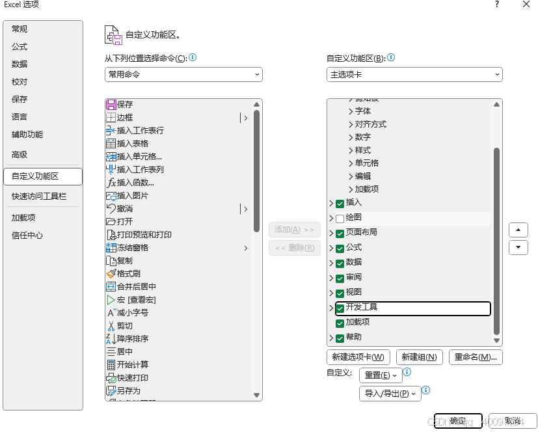Select the 撤消 (Undo) icon
This screenshot has height=432, width=538.
[x=111, y=209]
